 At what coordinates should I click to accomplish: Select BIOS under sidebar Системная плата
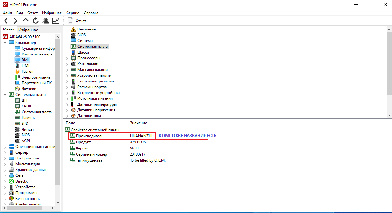point(25,135)
